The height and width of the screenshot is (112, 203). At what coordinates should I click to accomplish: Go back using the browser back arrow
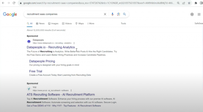click(x=3, y=3)
